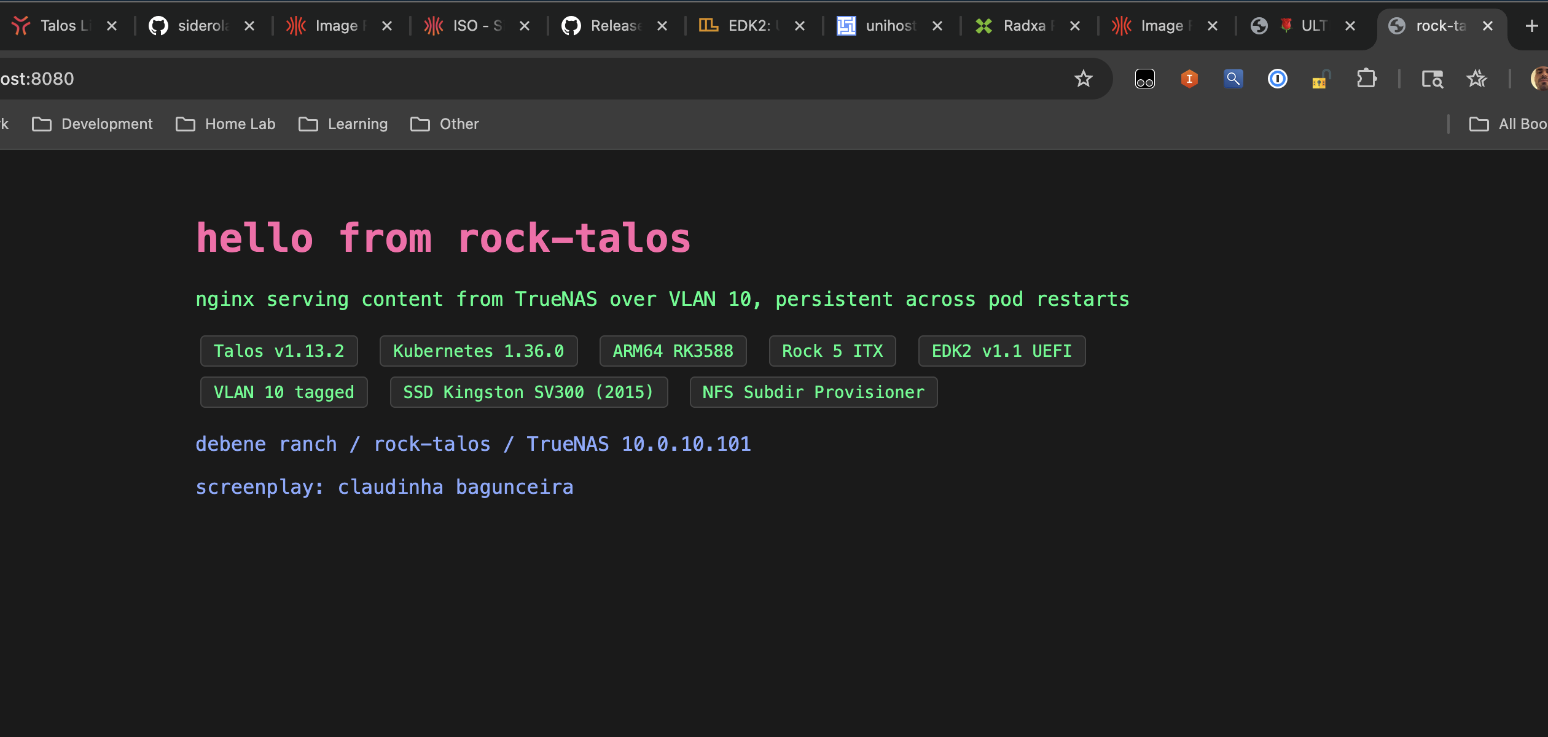Close the ULT tab
The height and width of the screenshot is (737, 1548).
pos(1350,26)
